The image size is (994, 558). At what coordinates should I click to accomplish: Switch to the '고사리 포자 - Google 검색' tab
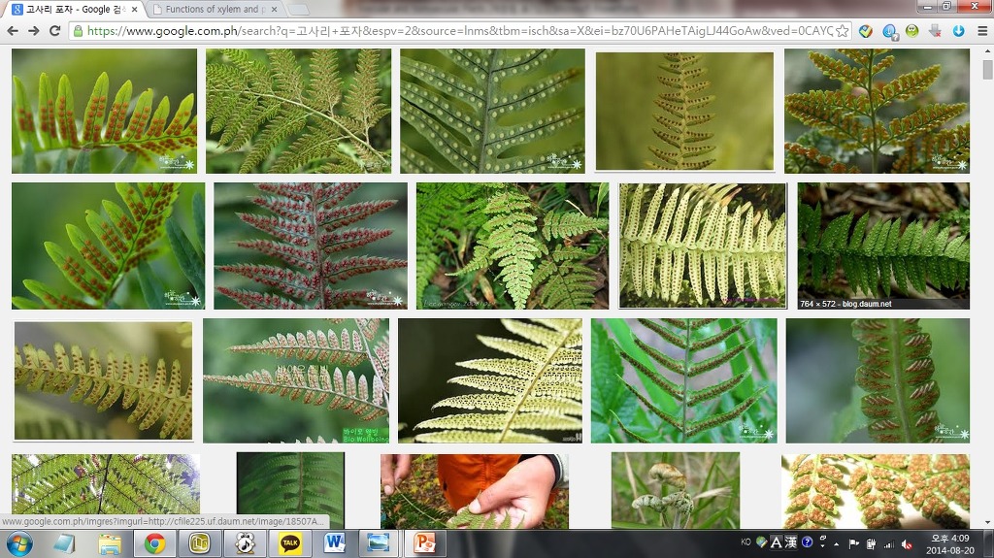75,10
